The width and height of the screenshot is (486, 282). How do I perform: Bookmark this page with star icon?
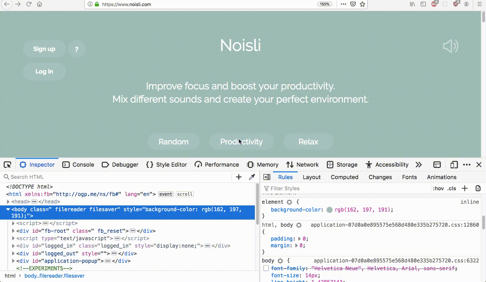362,4
